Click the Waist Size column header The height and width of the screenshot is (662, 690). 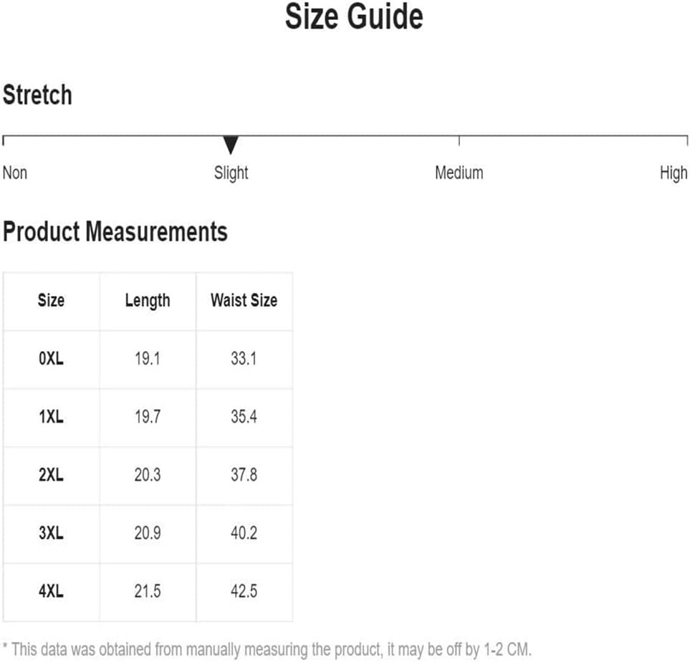click(x=244, y=301)
